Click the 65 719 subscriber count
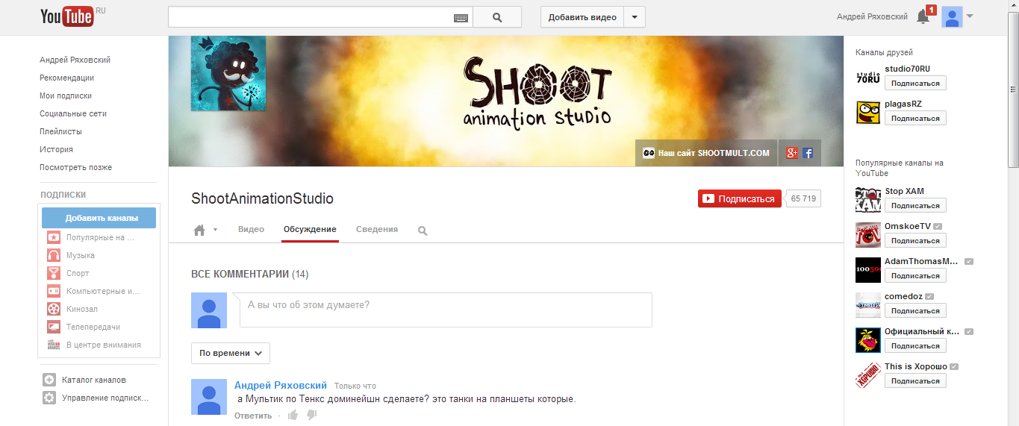 coord(803,198)
